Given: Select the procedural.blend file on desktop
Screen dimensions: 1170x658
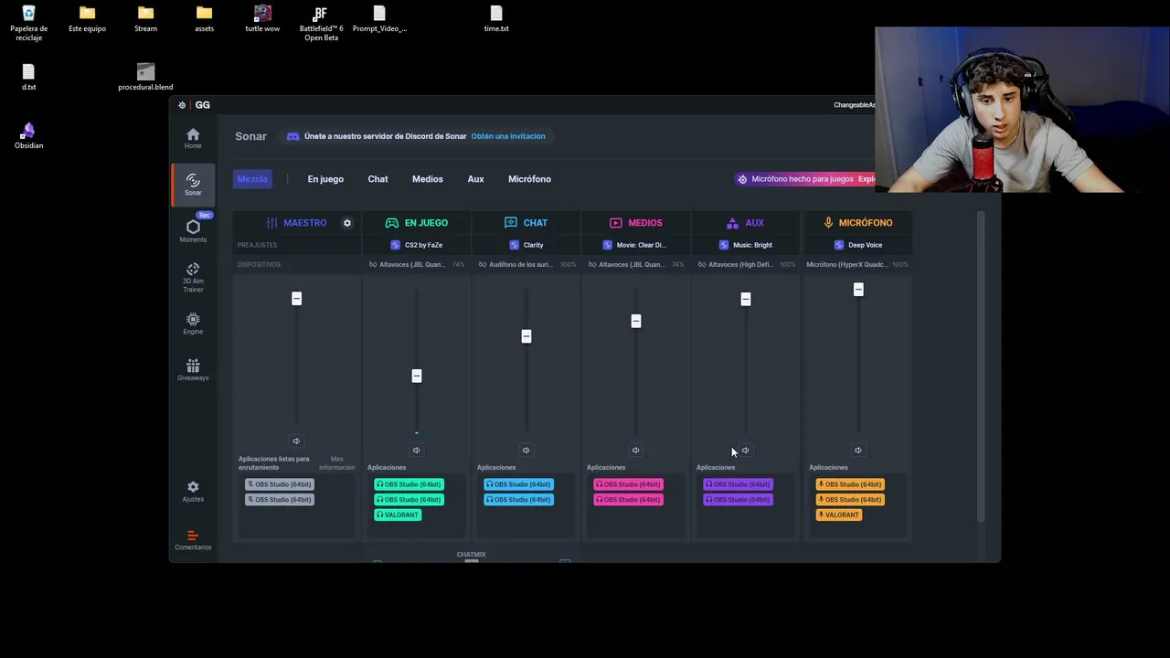Looking at the screenshot, I should (x=145, y=77).
